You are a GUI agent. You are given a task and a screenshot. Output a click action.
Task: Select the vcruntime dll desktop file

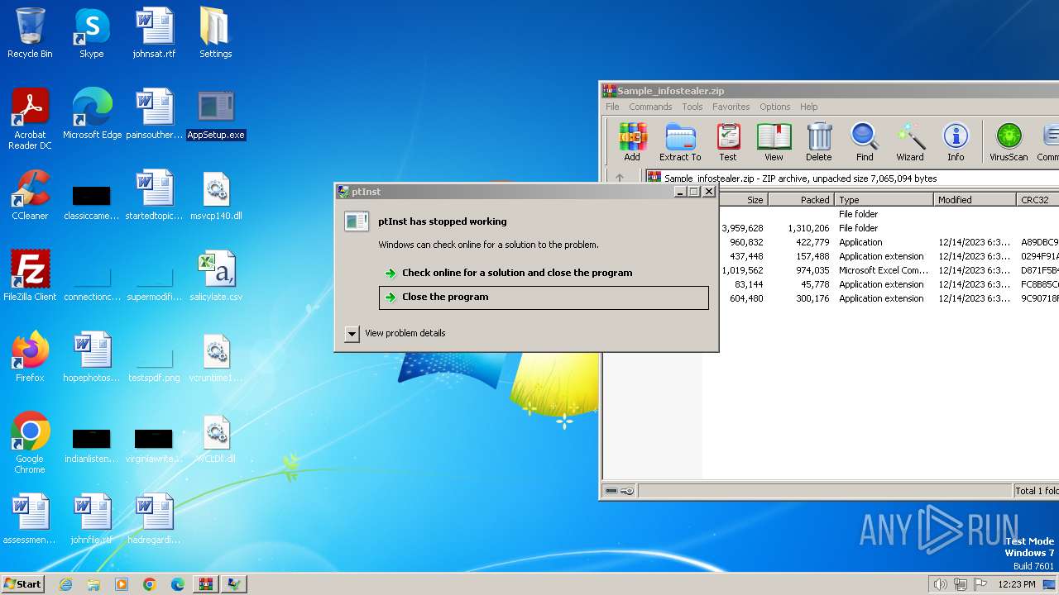[216, 357]
